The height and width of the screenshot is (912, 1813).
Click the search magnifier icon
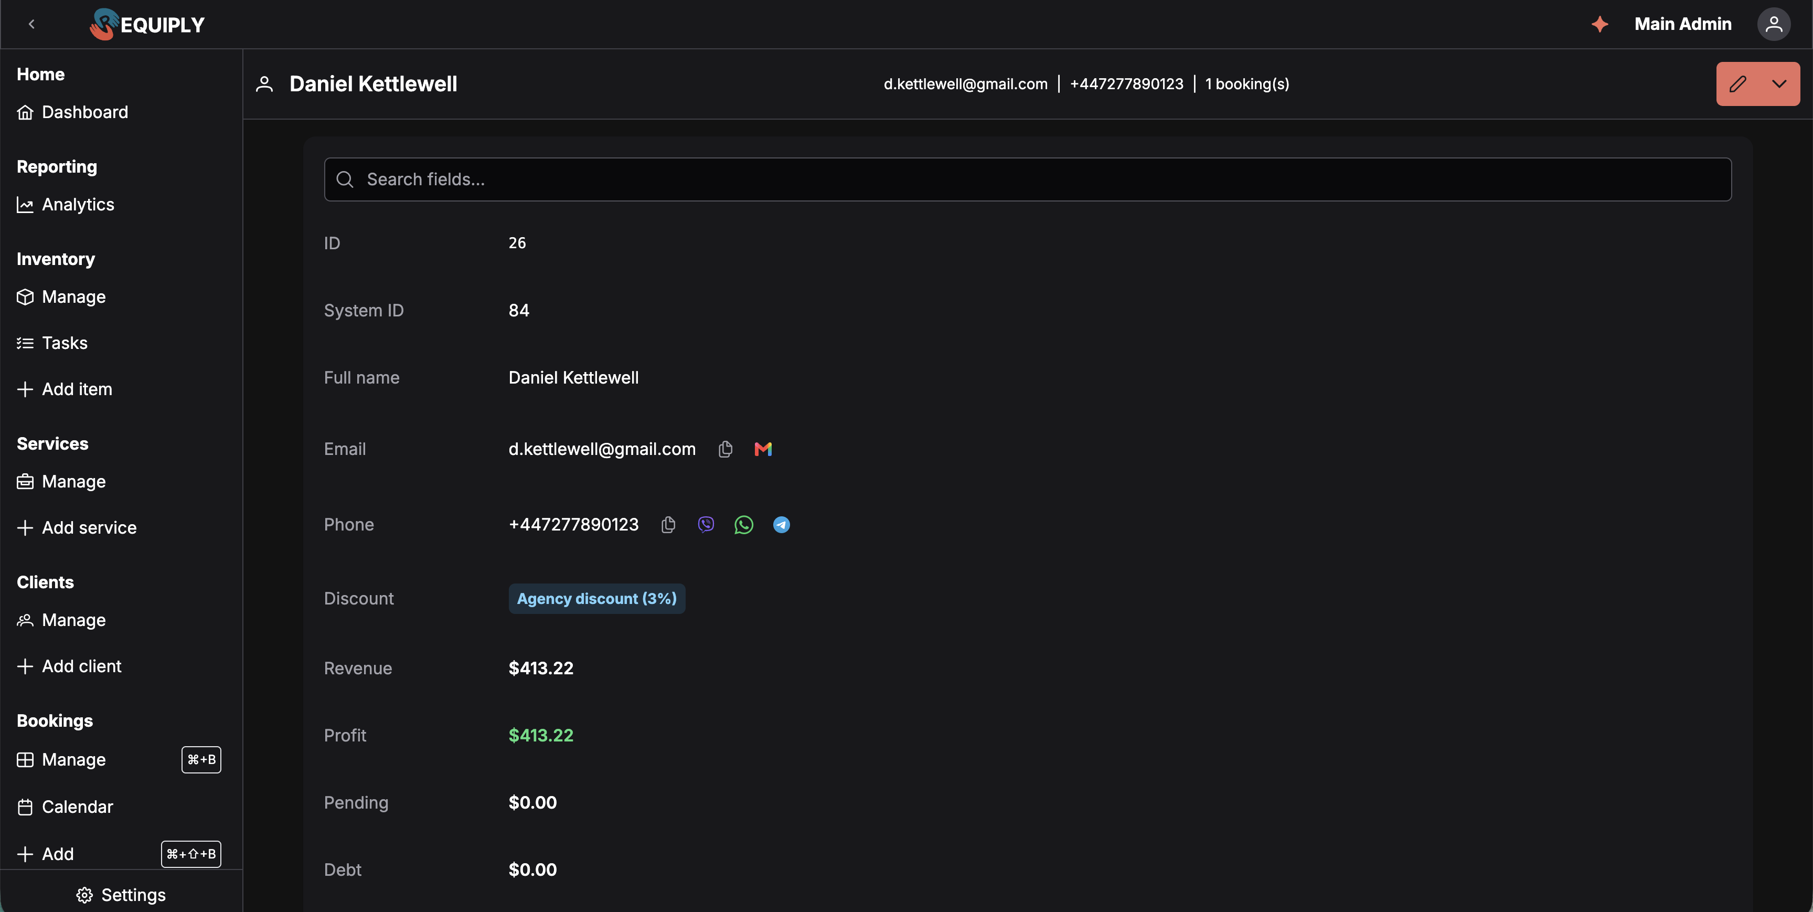coord(345,179)
